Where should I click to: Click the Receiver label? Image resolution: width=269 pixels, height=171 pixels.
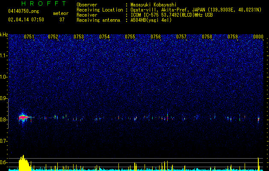click(x=87, y=15)
